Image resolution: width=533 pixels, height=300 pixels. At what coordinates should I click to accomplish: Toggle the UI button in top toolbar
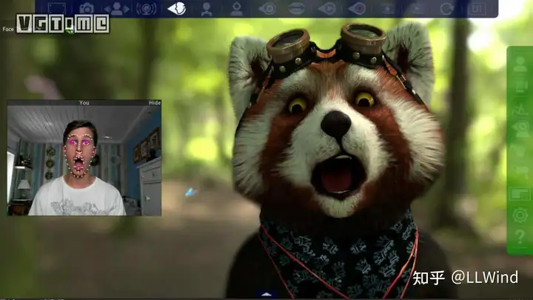(x=477, y=8)
